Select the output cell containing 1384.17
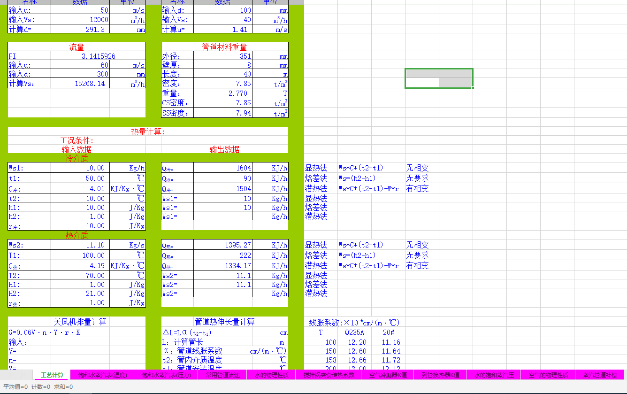627x394 pixels. pos(223,266)
